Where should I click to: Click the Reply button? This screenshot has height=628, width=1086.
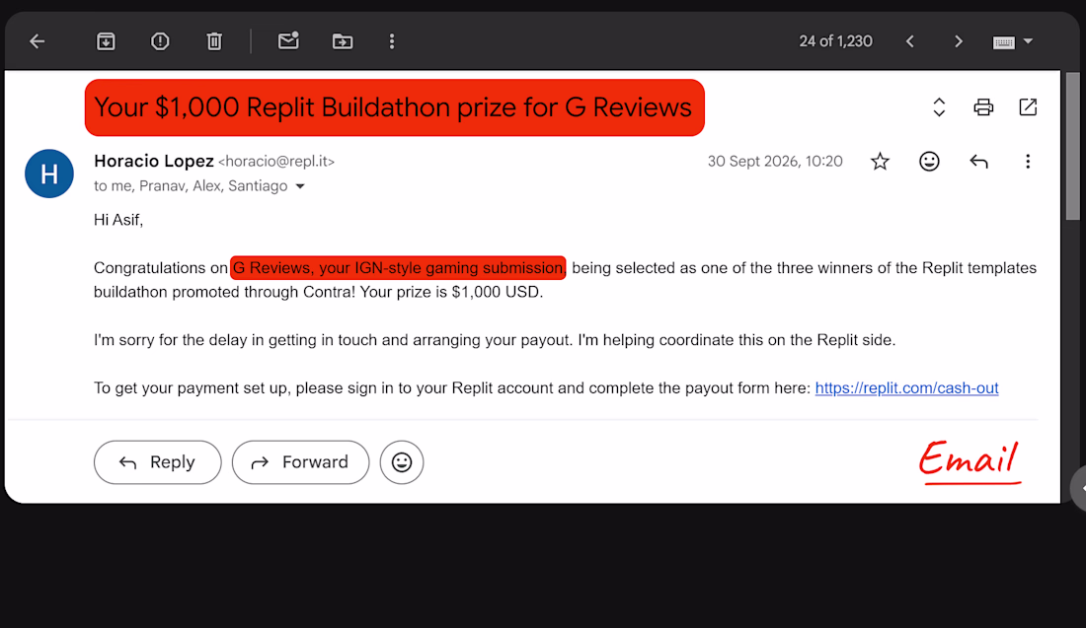pyautogui.click(x=158, y=462)
